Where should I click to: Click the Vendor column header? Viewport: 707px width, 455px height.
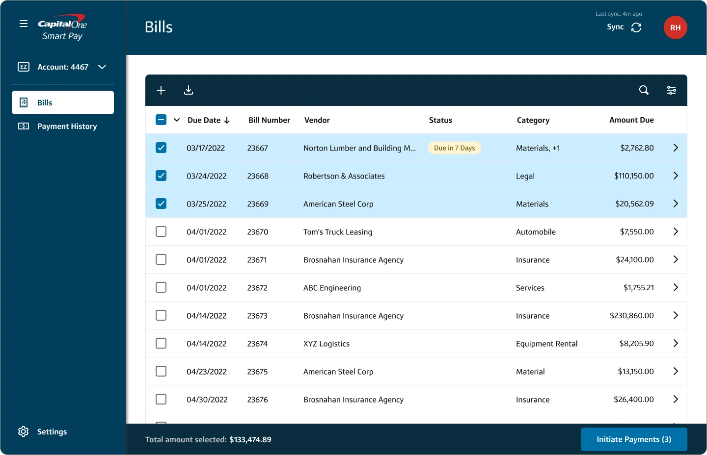(317, 120)
